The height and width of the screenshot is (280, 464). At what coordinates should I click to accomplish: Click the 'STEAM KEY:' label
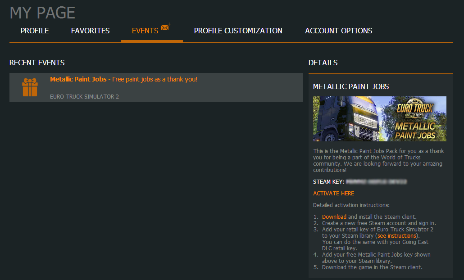coord(328,181)
